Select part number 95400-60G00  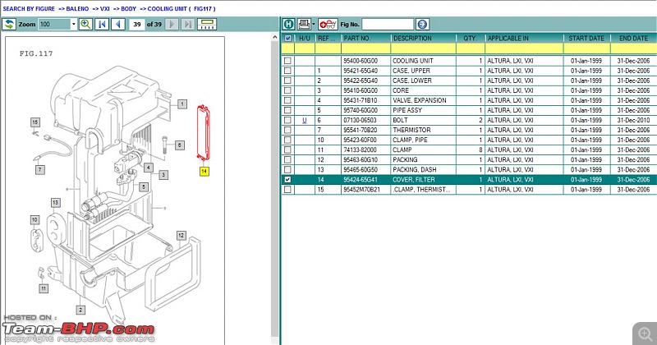[x=361, y=60]
